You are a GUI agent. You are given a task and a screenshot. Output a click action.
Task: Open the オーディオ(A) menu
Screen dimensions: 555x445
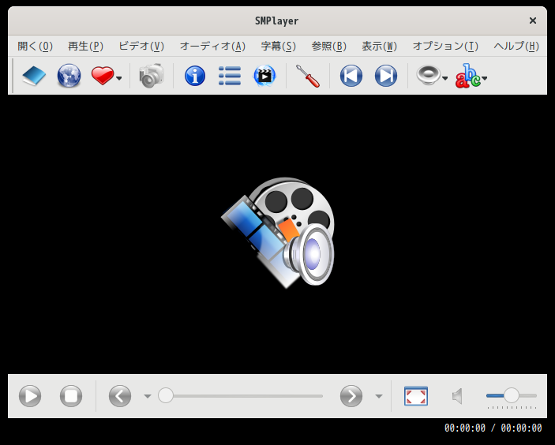(x=212, y=46)
